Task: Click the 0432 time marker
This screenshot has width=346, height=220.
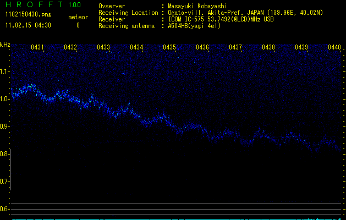Action: click(x=70, y=47)
